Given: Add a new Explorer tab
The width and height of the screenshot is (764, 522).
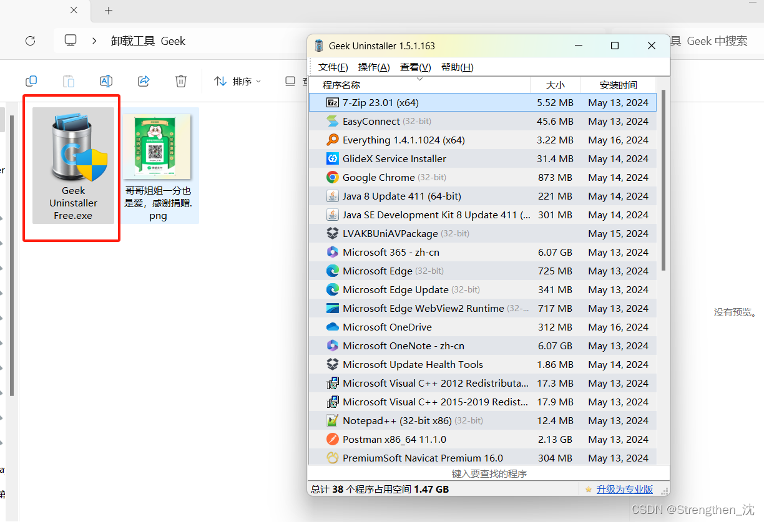Looking at the screenshot, I should click(x=109, y=11).
